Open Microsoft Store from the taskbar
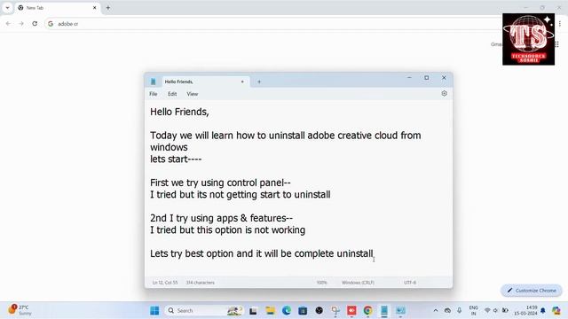 point(303,310)
